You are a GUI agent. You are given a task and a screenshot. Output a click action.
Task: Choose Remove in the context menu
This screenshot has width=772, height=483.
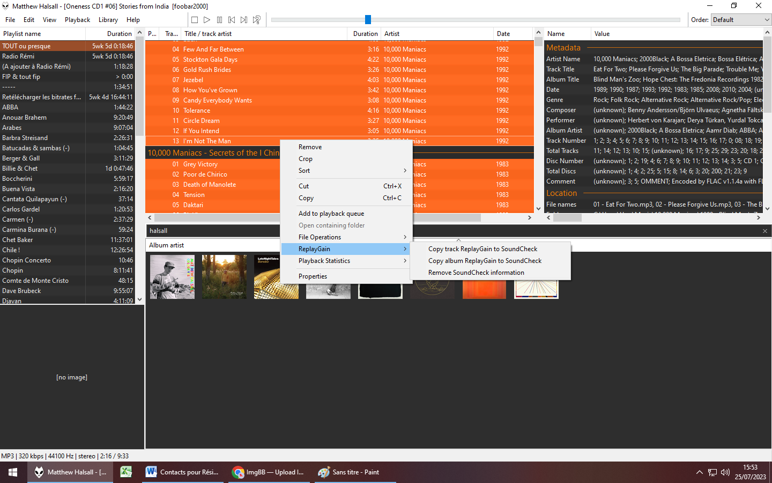tap(346, 147)
